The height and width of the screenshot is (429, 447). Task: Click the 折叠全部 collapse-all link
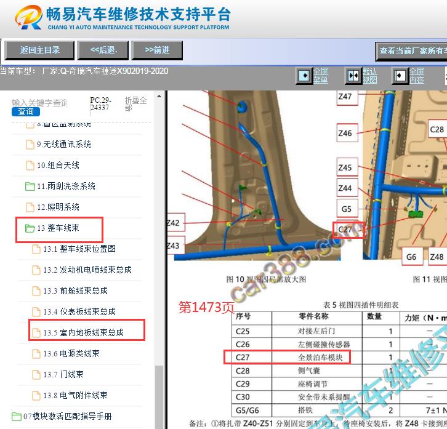pos(135,104)
